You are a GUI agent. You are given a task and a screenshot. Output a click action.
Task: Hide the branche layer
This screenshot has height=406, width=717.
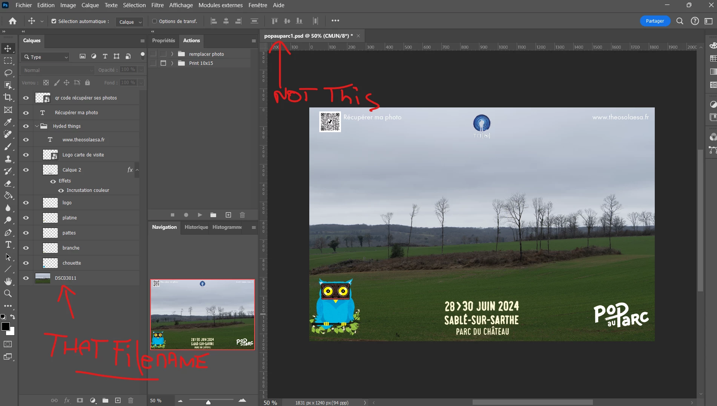26,248
